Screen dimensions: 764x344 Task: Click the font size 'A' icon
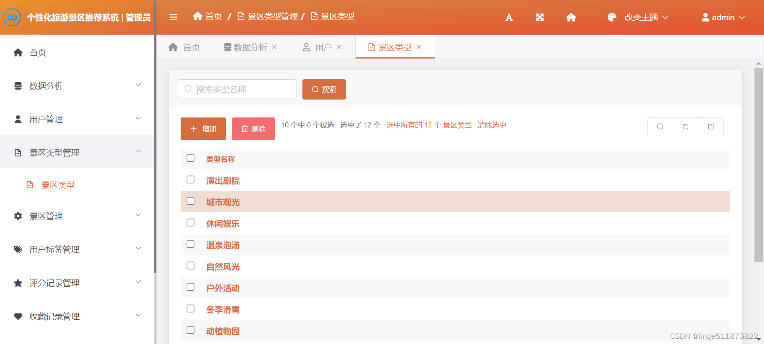pyautogui.click(x=509, y=17)
